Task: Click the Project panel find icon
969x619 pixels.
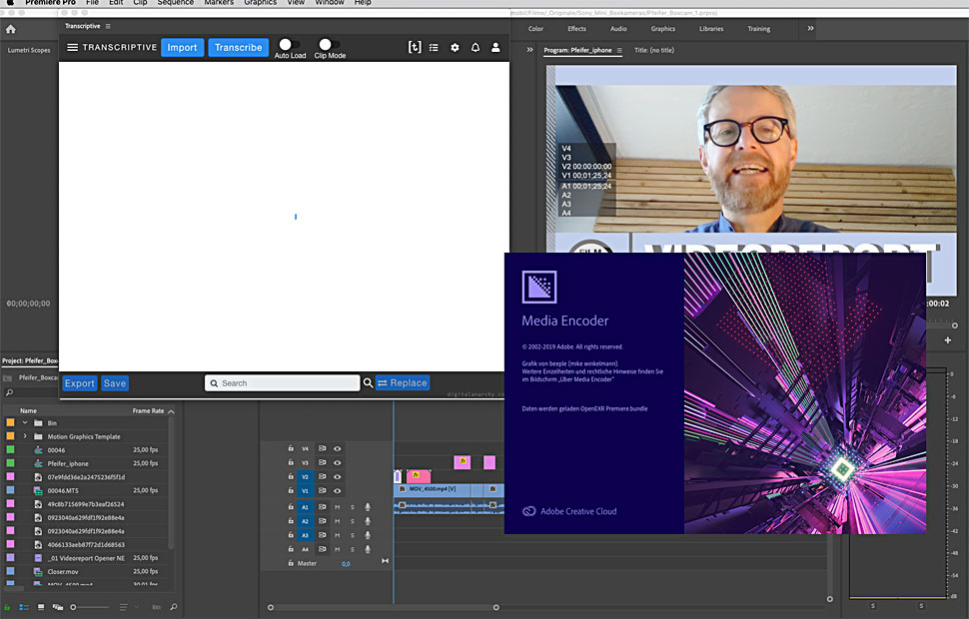Action: click(174, 607)
